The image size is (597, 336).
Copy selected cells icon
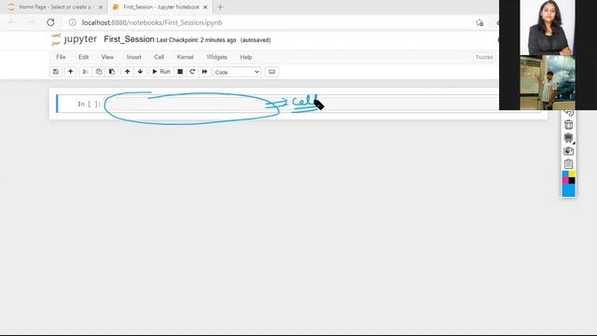pyautogui.click(x=99, y=72)
